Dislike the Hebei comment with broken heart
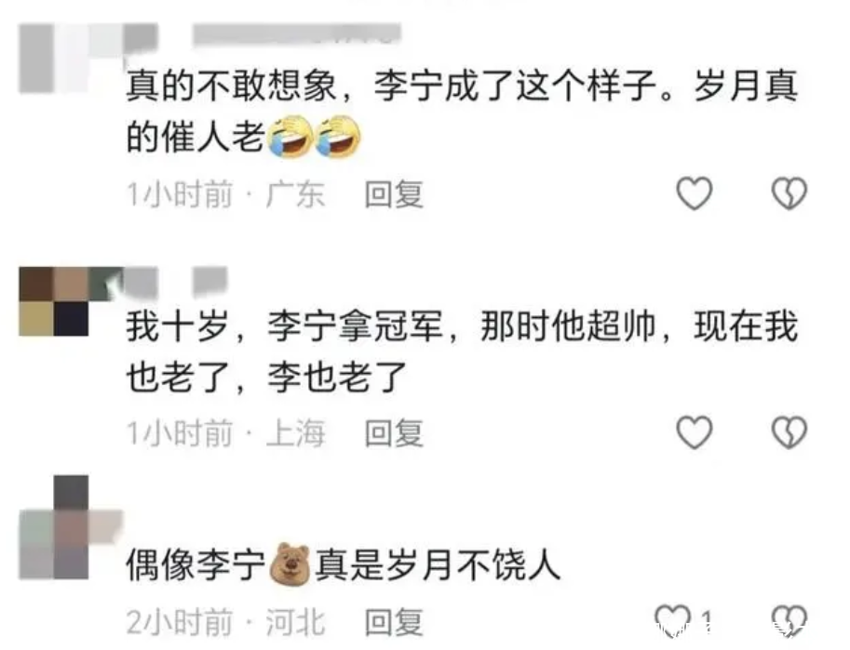This screenshot has width=850, height=650. click(789, 620)
